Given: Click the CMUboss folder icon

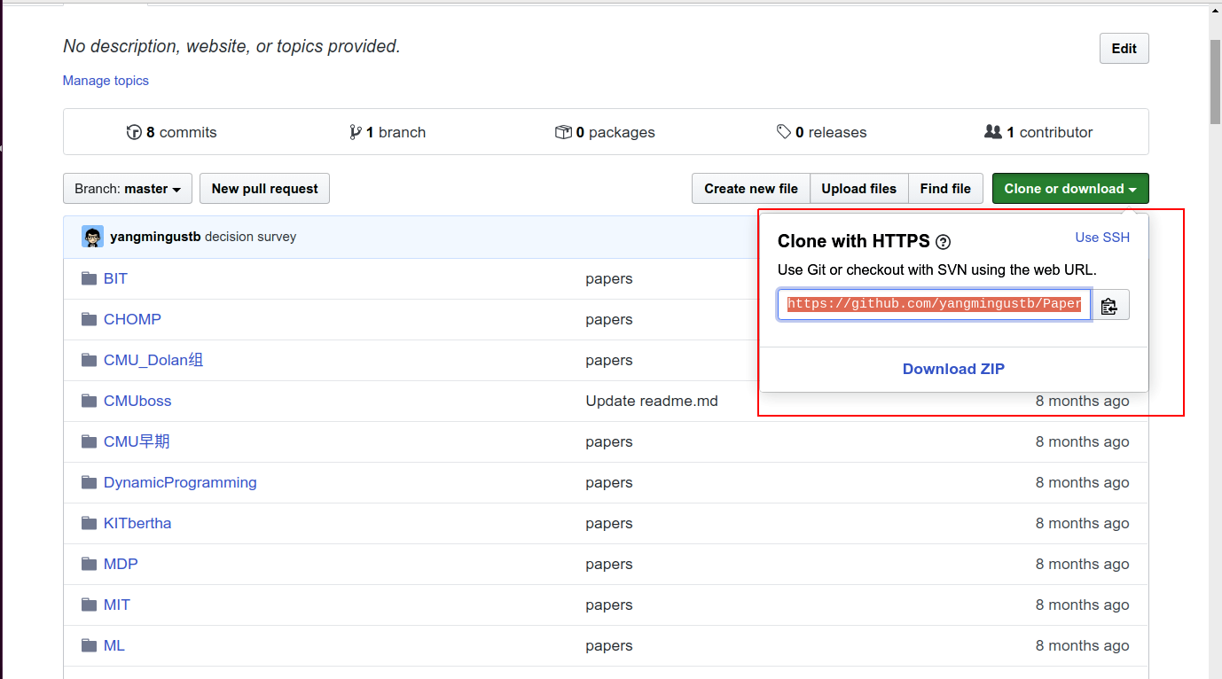Looking at the screenshot, I should tap(89, 401).
